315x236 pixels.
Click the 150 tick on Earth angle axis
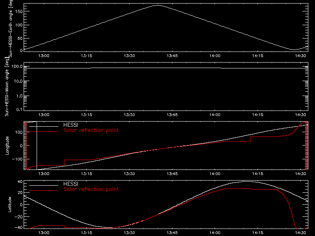click(x=19, y=11)
